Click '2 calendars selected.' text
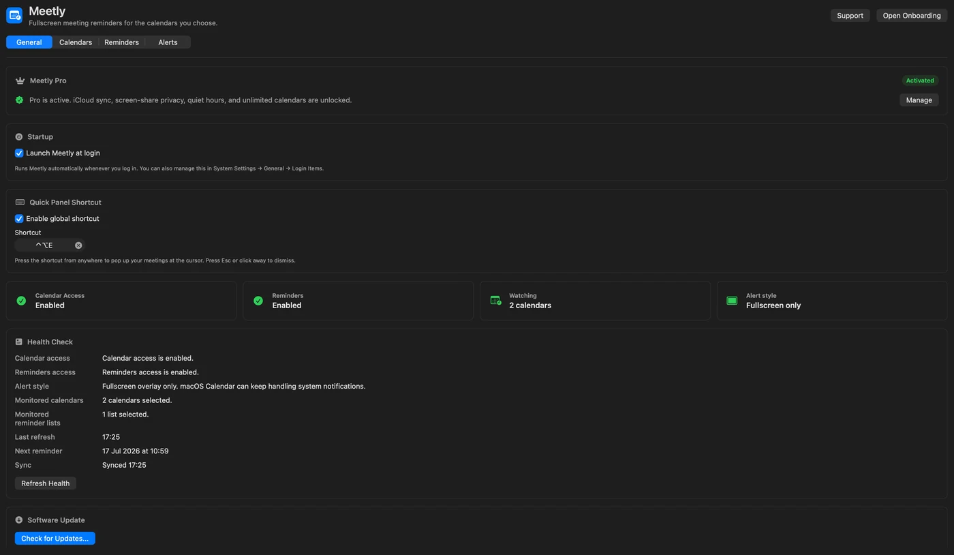The image size is (954, 555). click(x=137, y=400)
